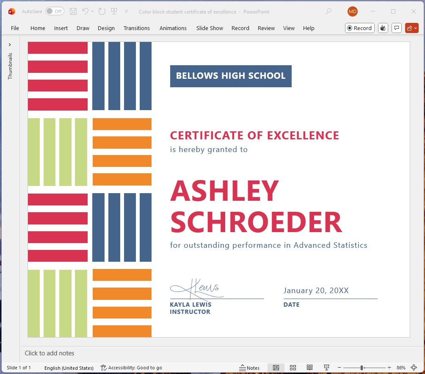Open the Comments pane icon
Viewport: 425px width, 374px height.
tap(397, 28)
